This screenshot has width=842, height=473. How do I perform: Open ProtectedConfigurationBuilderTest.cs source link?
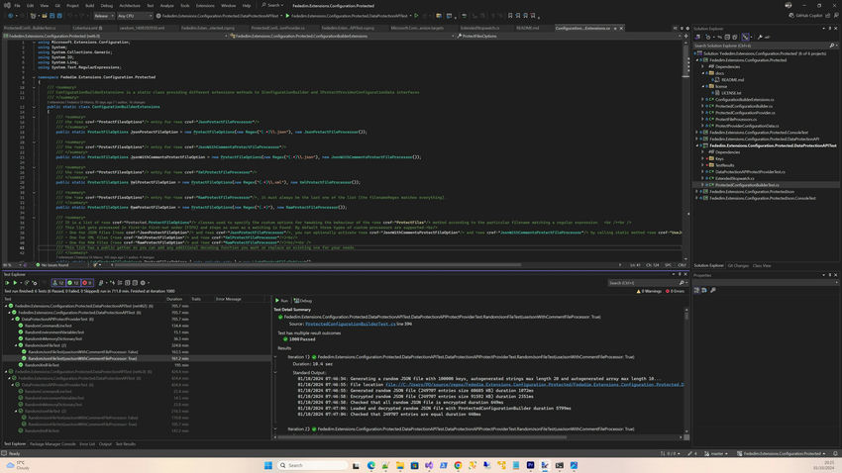pos(349,324)
